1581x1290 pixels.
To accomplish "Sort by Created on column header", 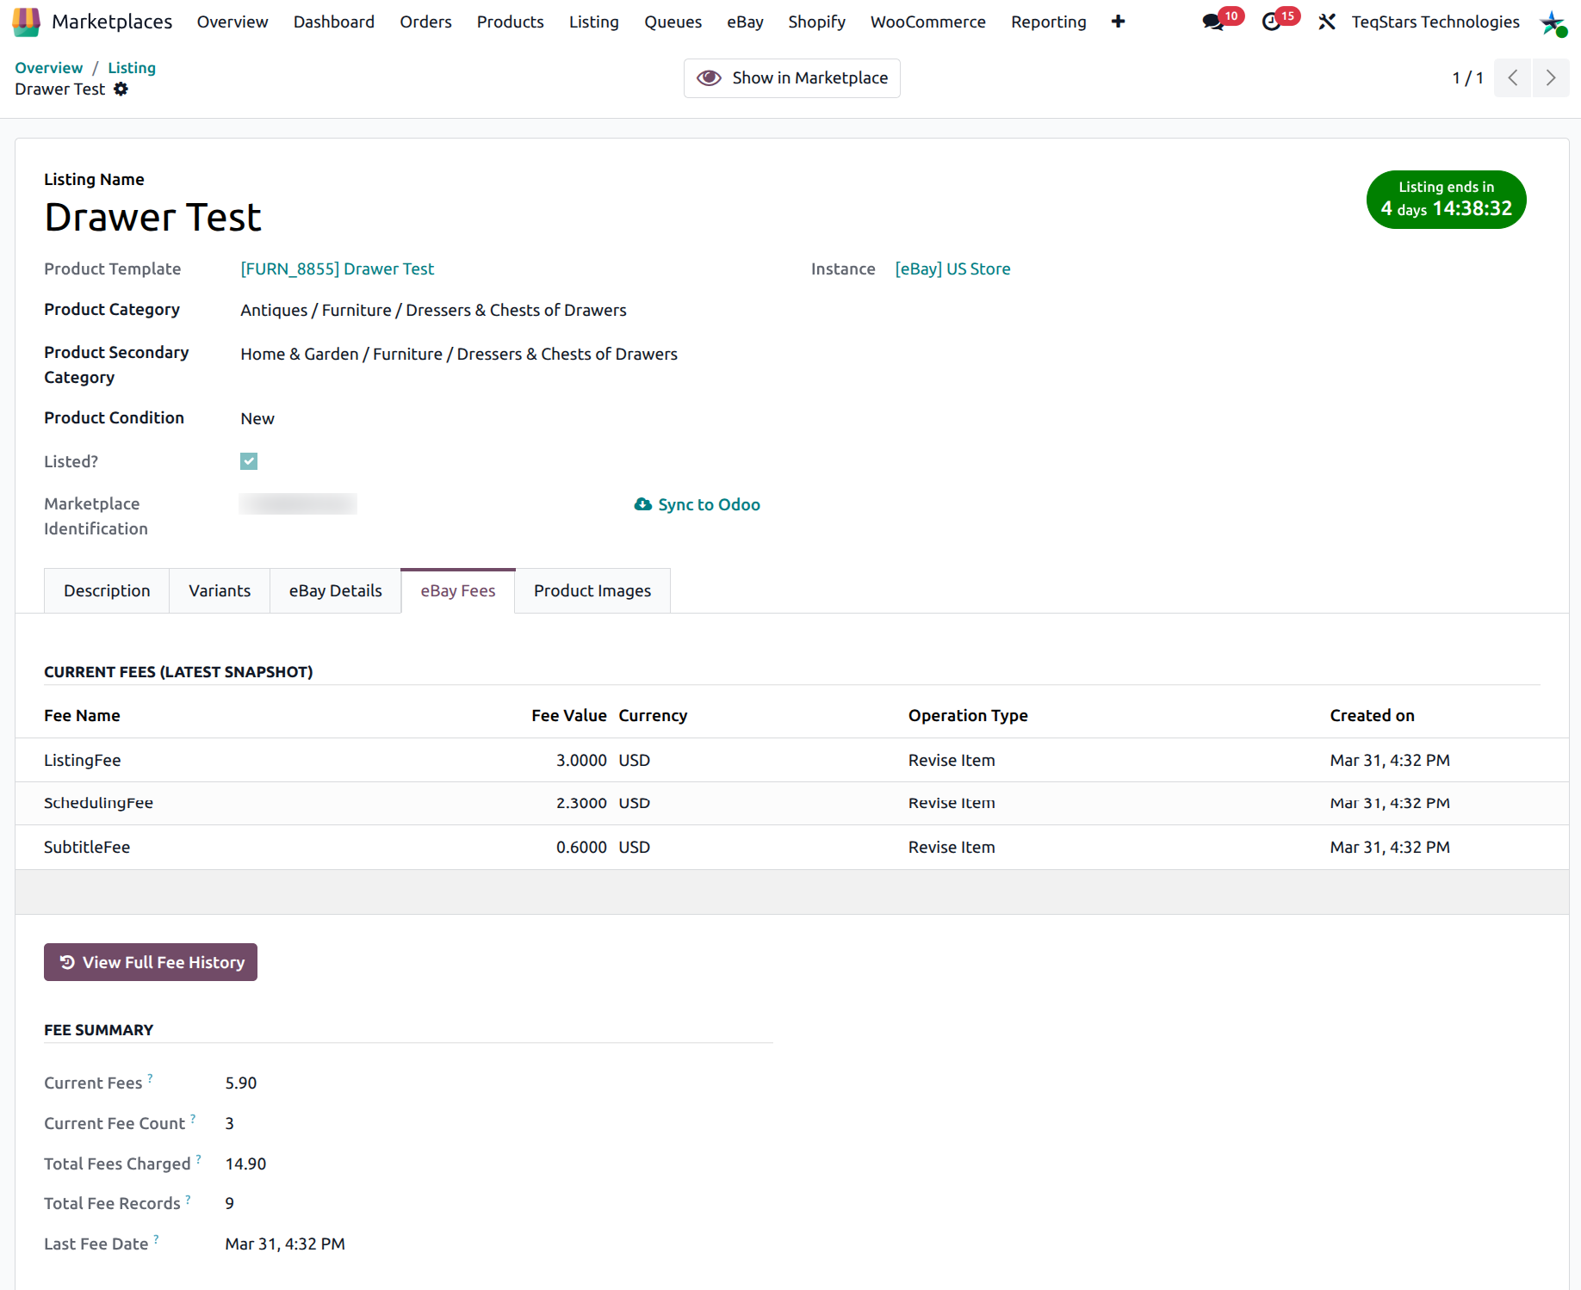I will (x=1372, y=715).
